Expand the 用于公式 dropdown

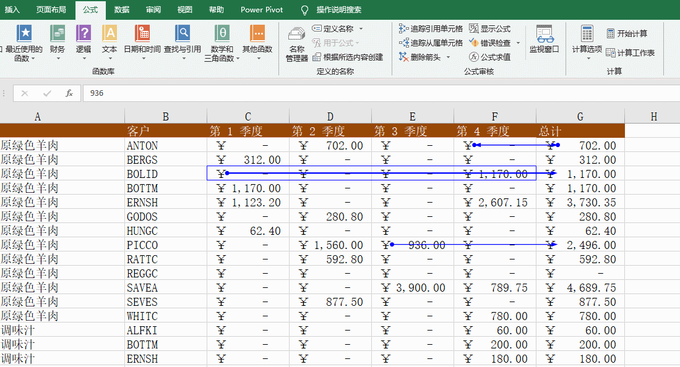(358, 43)
